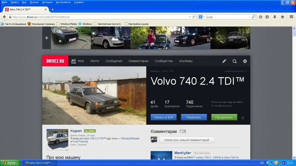This screenshot has width=296, height=166.
Task: Go to home page via house icon
Action: click(x=282, y=17)
